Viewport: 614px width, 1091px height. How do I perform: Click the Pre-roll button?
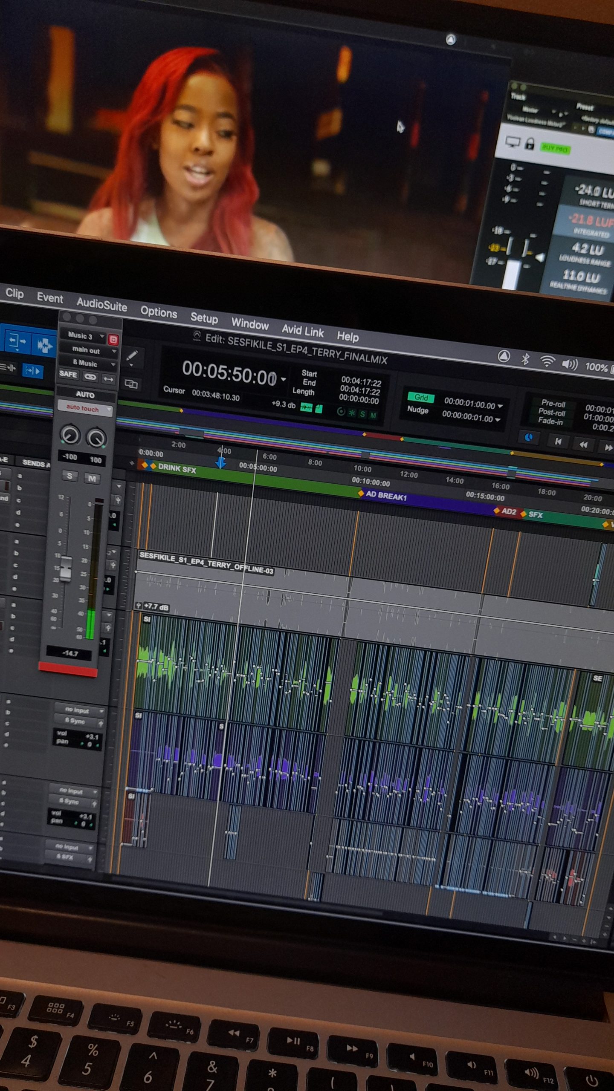pos(553,403)
